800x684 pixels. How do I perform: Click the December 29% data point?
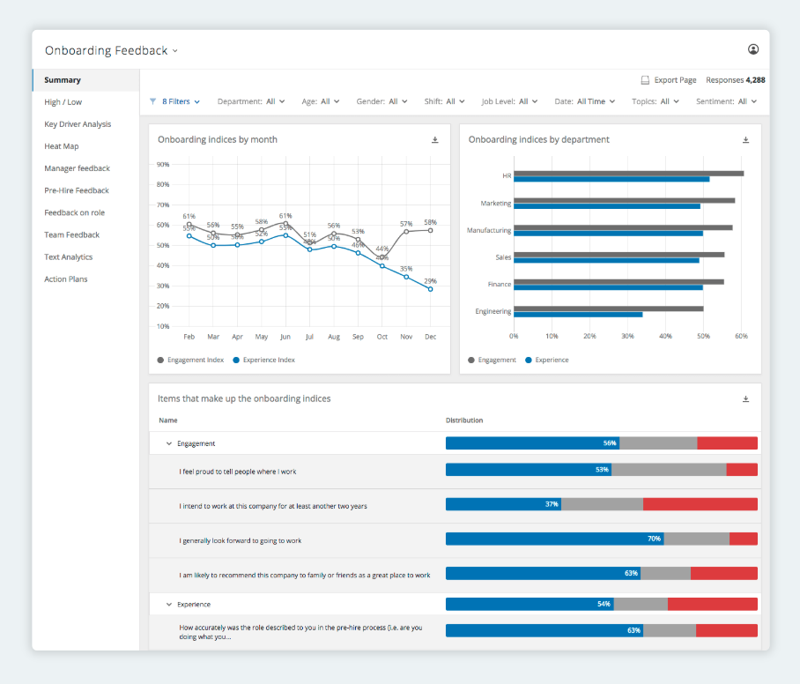(x=430, y=288)
